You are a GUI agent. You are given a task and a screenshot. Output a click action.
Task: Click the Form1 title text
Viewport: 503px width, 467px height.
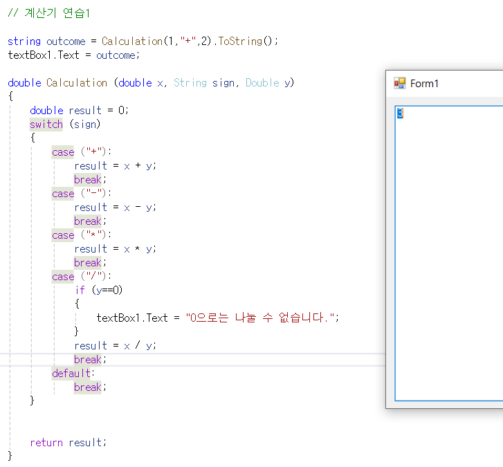pyautogui.click(x=424, y=84)
